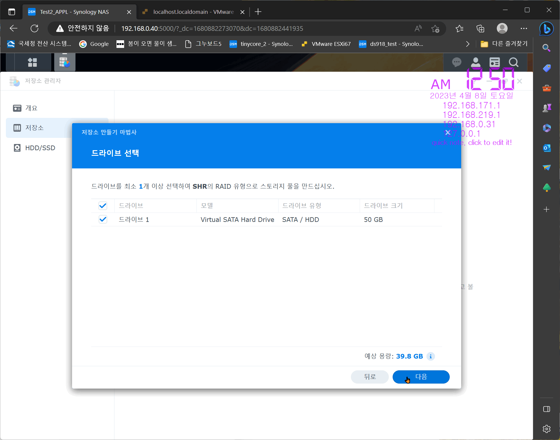Uncheck the 드라이브 1 checkbox
This screenshot has height=440, width=560.
click(x=103, y=220)
